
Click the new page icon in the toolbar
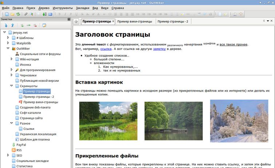pyautogui.click(x=7, y=14)
